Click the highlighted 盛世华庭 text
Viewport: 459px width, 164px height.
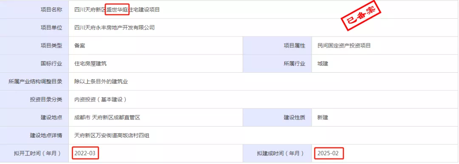[x=117, y=10]
